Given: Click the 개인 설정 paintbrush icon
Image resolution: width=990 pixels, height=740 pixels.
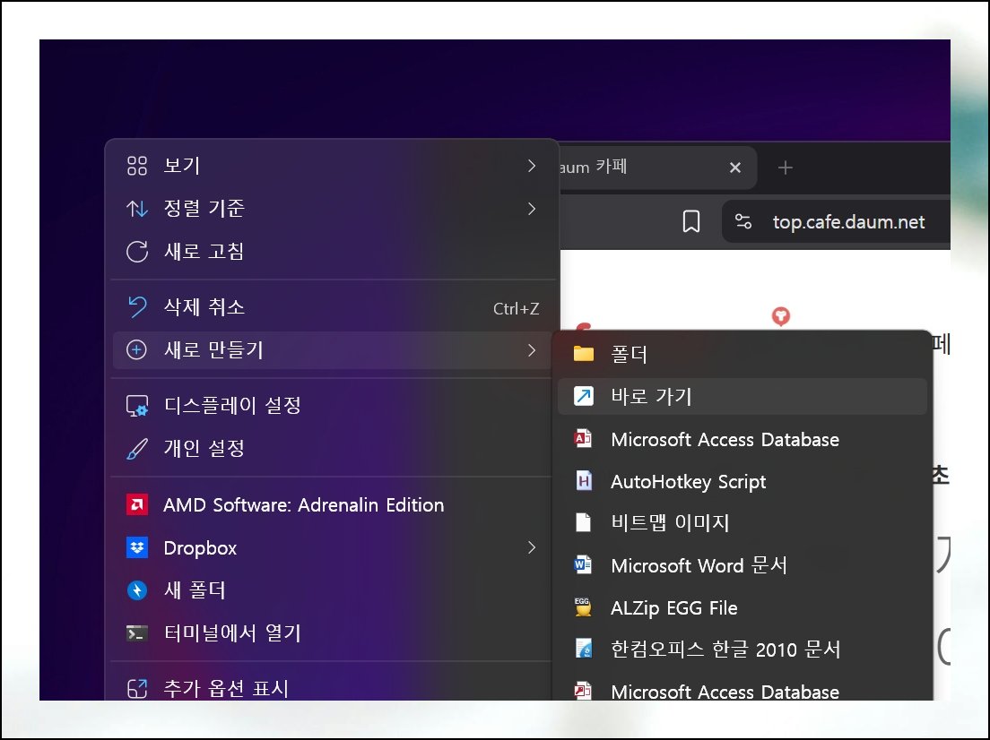Looking at the screenshot, I should [137, 449].
